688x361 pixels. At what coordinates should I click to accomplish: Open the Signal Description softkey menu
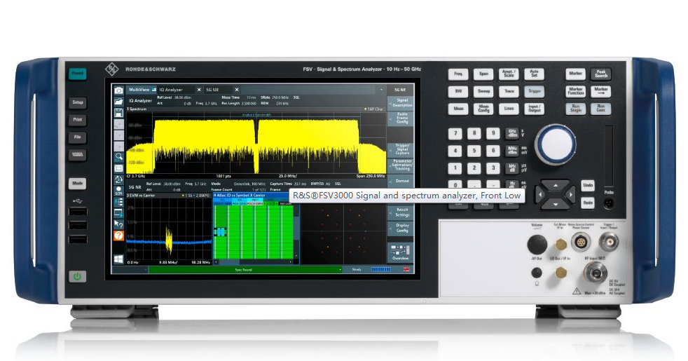(401, 103)
